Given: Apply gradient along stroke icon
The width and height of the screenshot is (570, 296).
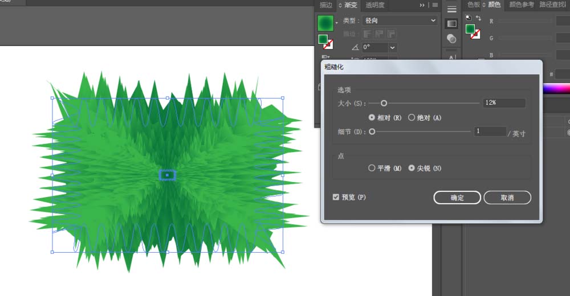Looking at the screenshot, I should pyautogui.click(x=379, y=34).
